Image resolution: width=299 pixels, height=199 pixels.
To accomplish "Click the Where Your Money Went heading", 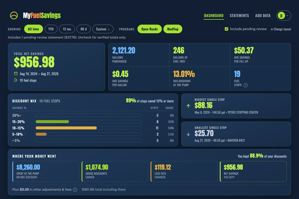I will point(34,156).
